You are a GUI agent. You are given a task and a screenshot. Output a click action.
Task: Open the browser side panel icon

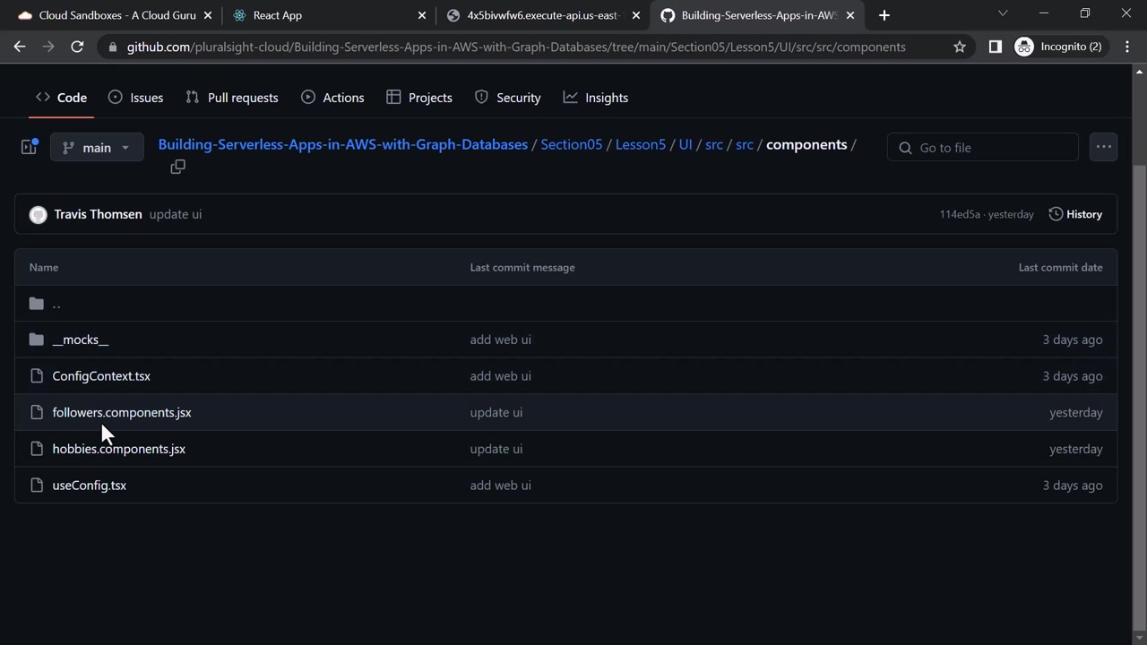[x=995, y=47]
